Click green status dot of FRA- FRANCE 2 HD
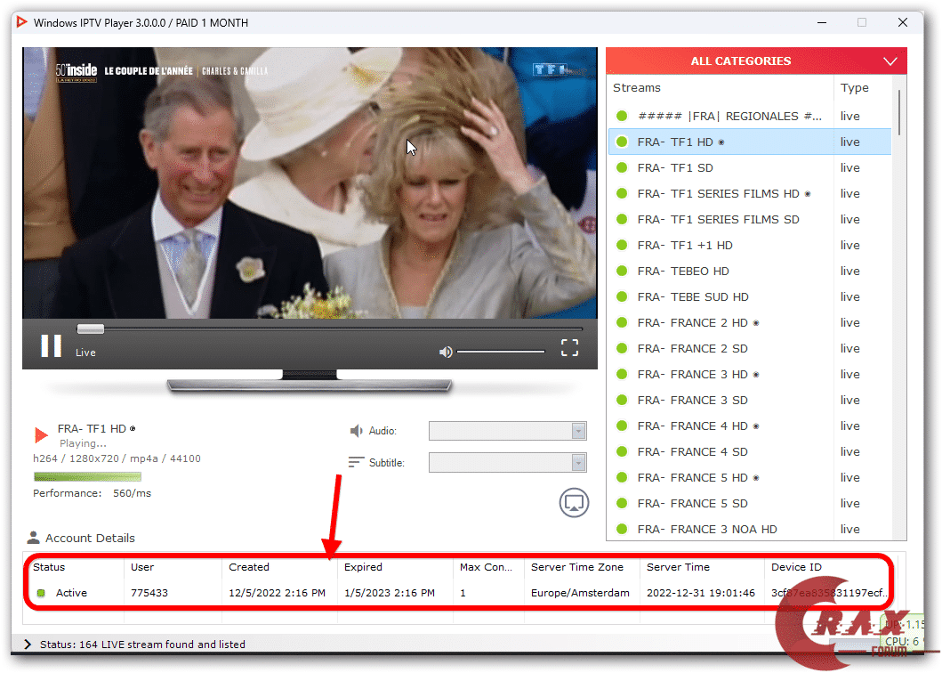The height and width of the screenshot is (673, 942). click(622, 323)
